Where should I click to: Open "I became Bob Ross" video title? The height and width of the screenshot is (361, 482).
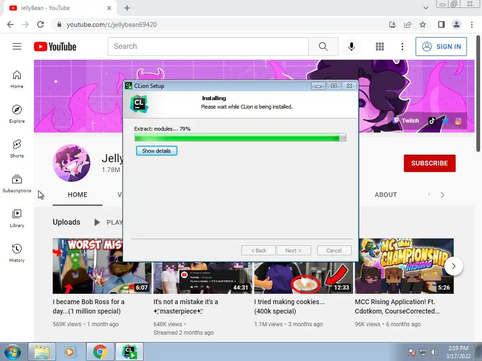click(88, 306)
